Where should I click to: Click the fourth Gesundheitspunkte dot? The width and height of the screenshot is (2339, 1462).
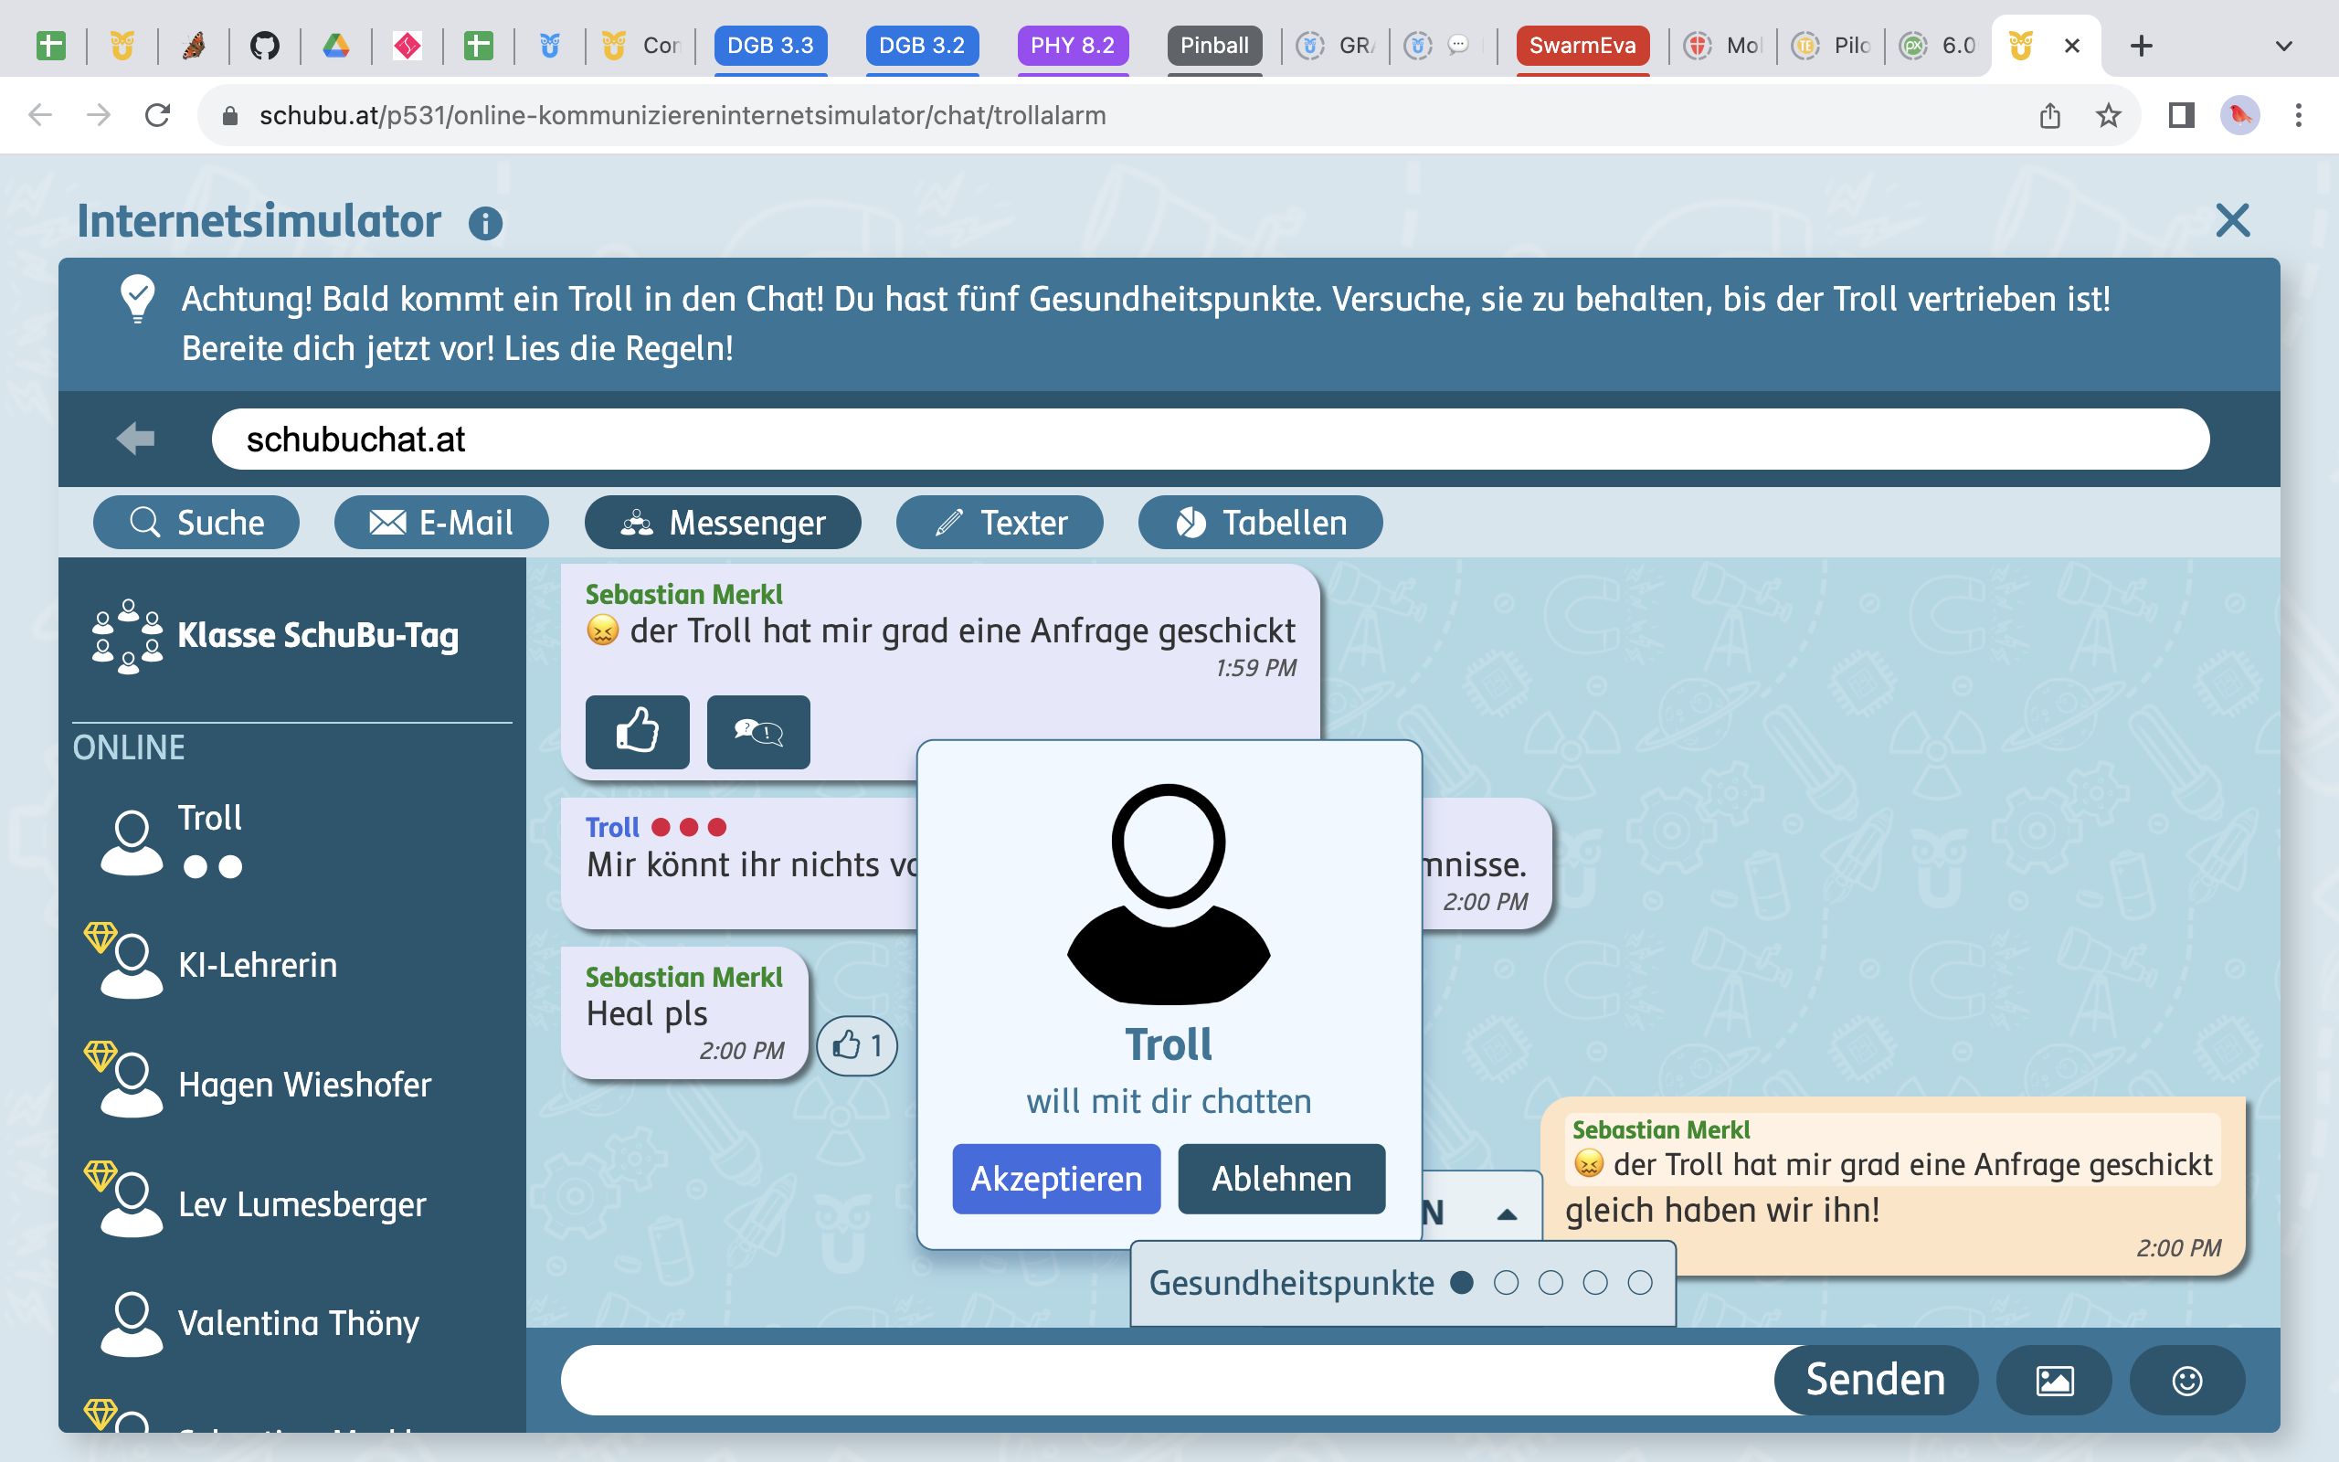click(x=1596, y=1283)
